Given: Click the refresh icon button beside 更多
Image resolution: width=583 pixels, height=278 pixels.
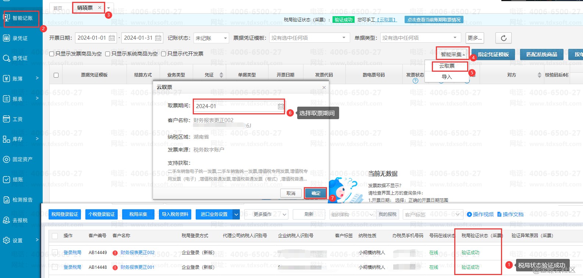Looking at the screenshot, I should click(x=504, y=38).
